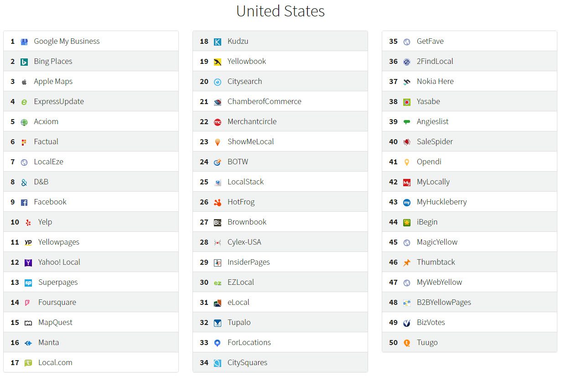
Task: Click the HotFrog orange frog icon
Action: point(218,202)
